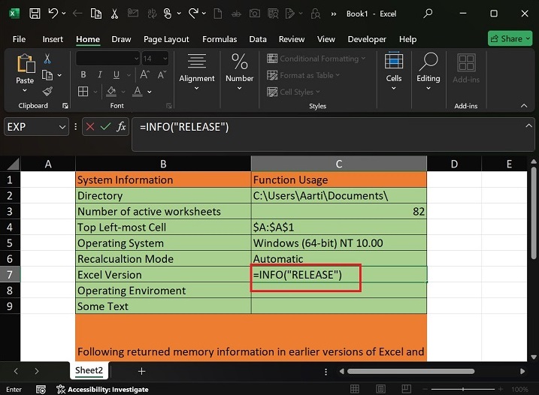The height and width of the screenshot is (395, 539).
Task: Click the Cut scissors icon in Clipboard
Action: 47,59
